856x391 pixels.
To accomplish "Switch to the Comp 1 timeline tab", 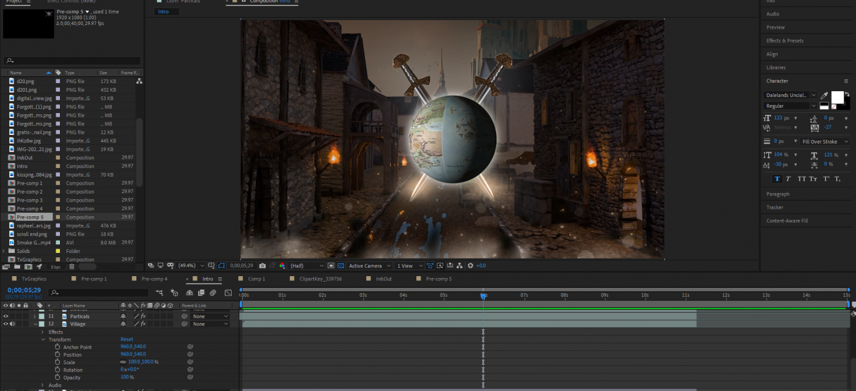I will click(x=256, y=279).
